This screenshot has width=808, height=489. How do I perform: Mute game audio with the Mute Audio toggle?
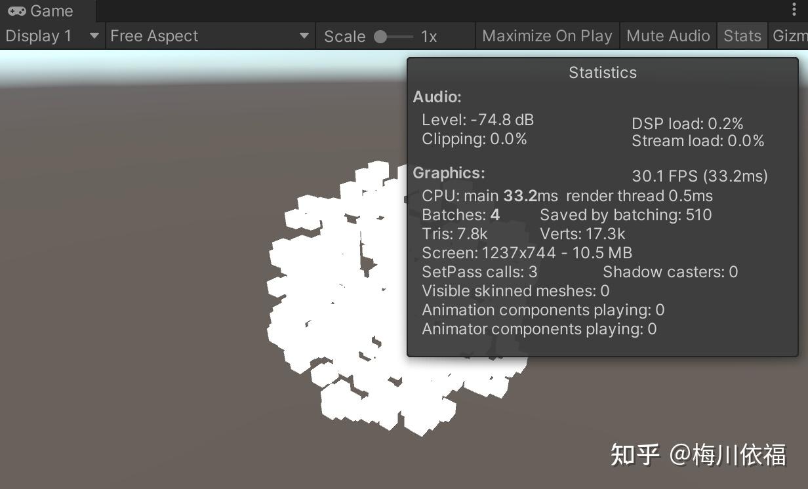pos(668,35)
